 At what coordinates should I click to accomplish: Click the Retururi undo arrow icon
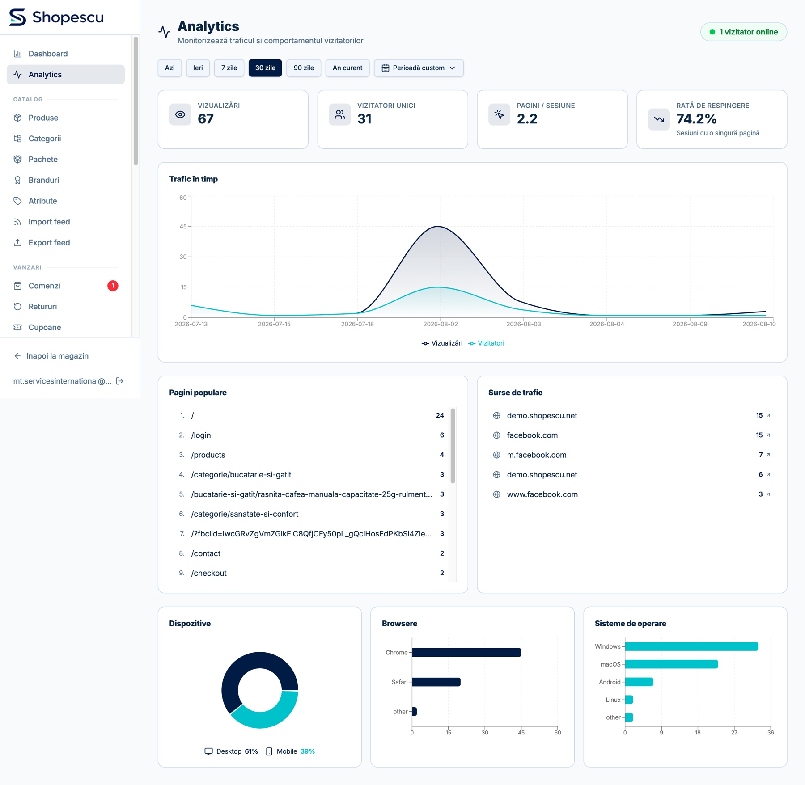click(17, 307)
